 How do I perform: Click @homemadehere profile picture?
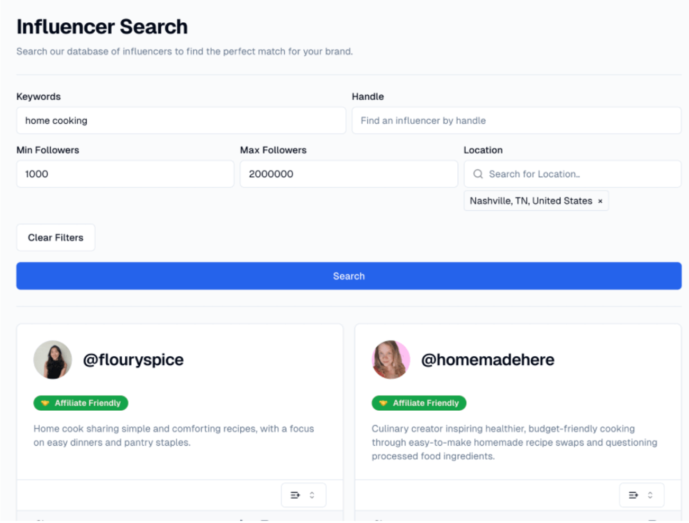coord(391,359)
